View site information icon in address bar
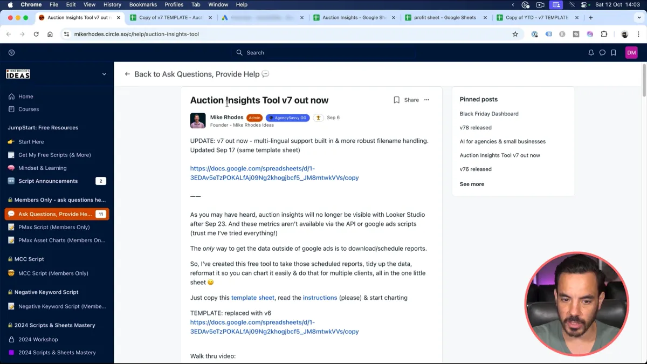The image size is (647, 364). pyautogui.click(x=66, y=34)
